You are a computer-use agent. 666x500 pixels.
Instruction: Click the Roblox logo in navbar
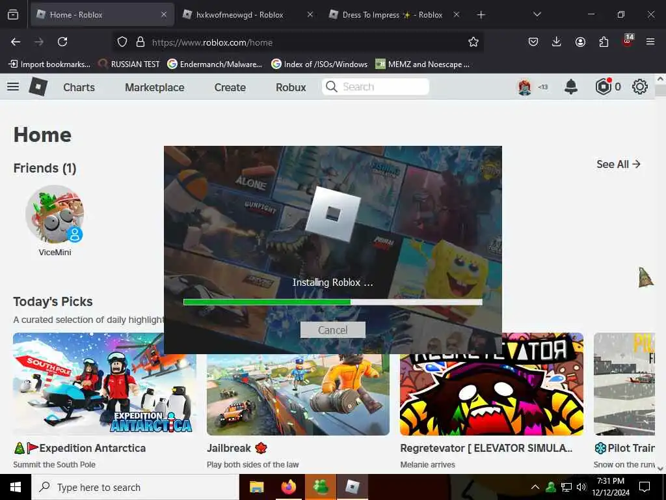38,87
